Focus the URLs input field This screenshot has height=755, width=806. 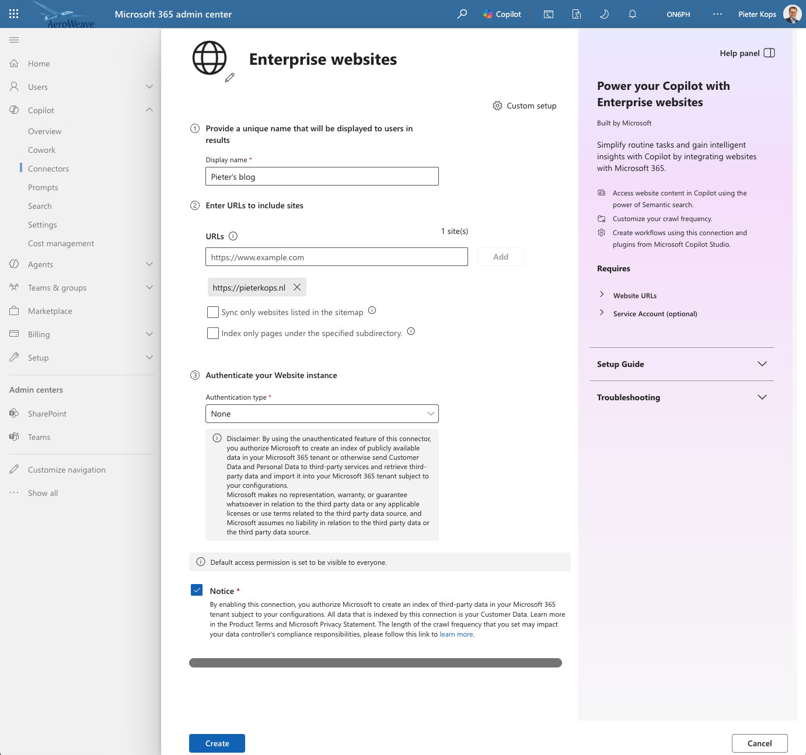coord(337,257)
